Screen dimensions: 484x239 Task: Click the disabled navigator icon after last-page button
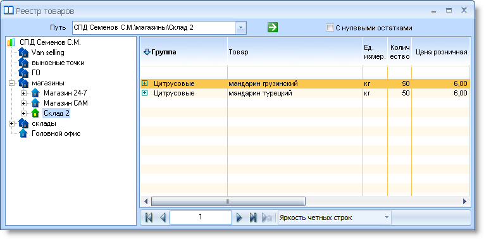click(x=267, y=218)
